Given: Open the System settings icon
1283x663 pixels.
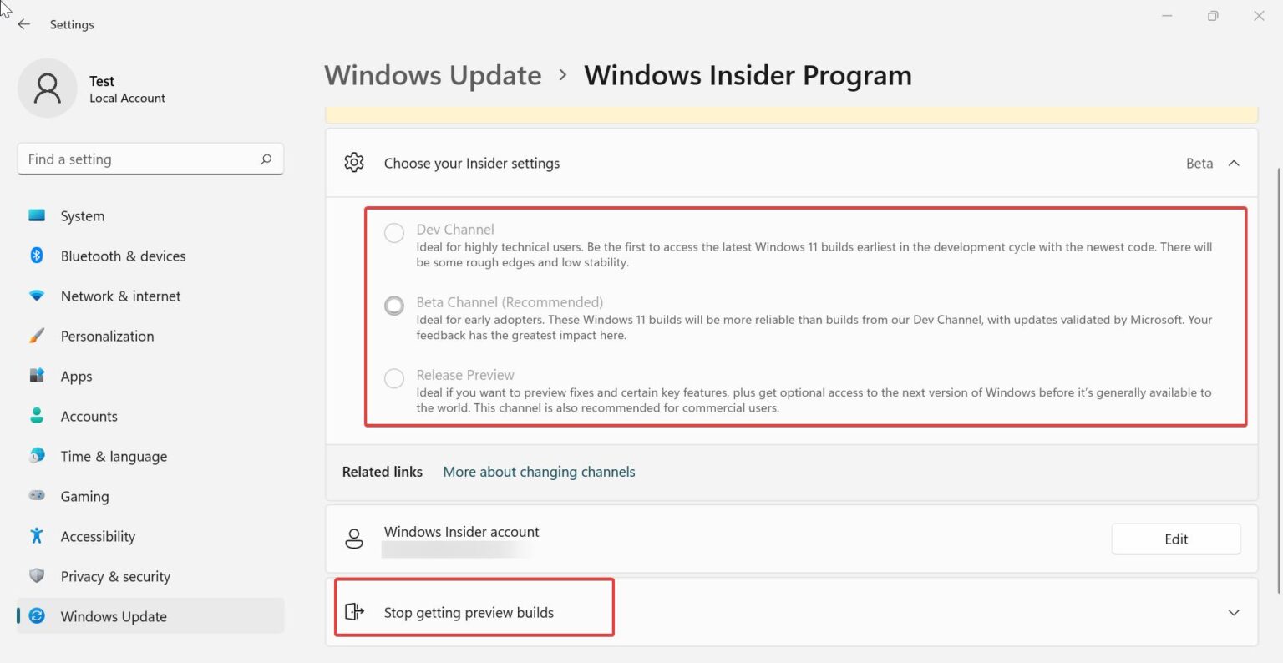Looking at the screenshot, I should (x=37, y=215).
